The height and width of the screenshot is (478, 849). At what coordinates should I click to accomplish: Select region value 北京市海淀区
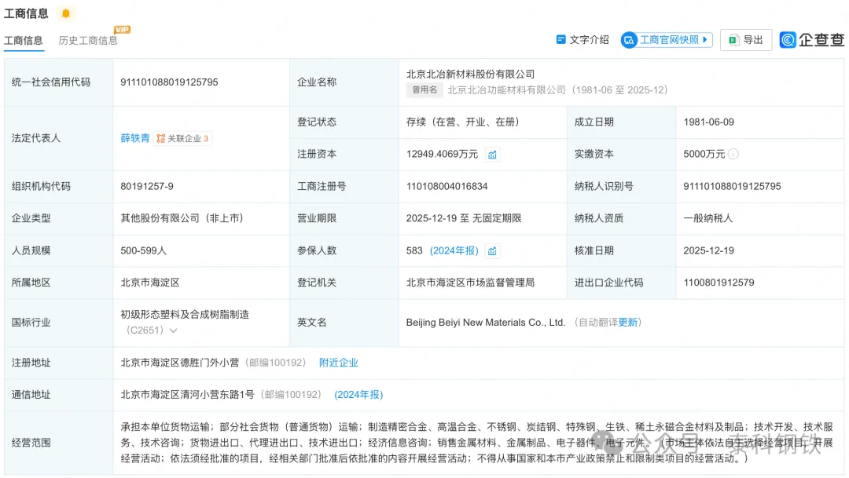pos(150,283)
